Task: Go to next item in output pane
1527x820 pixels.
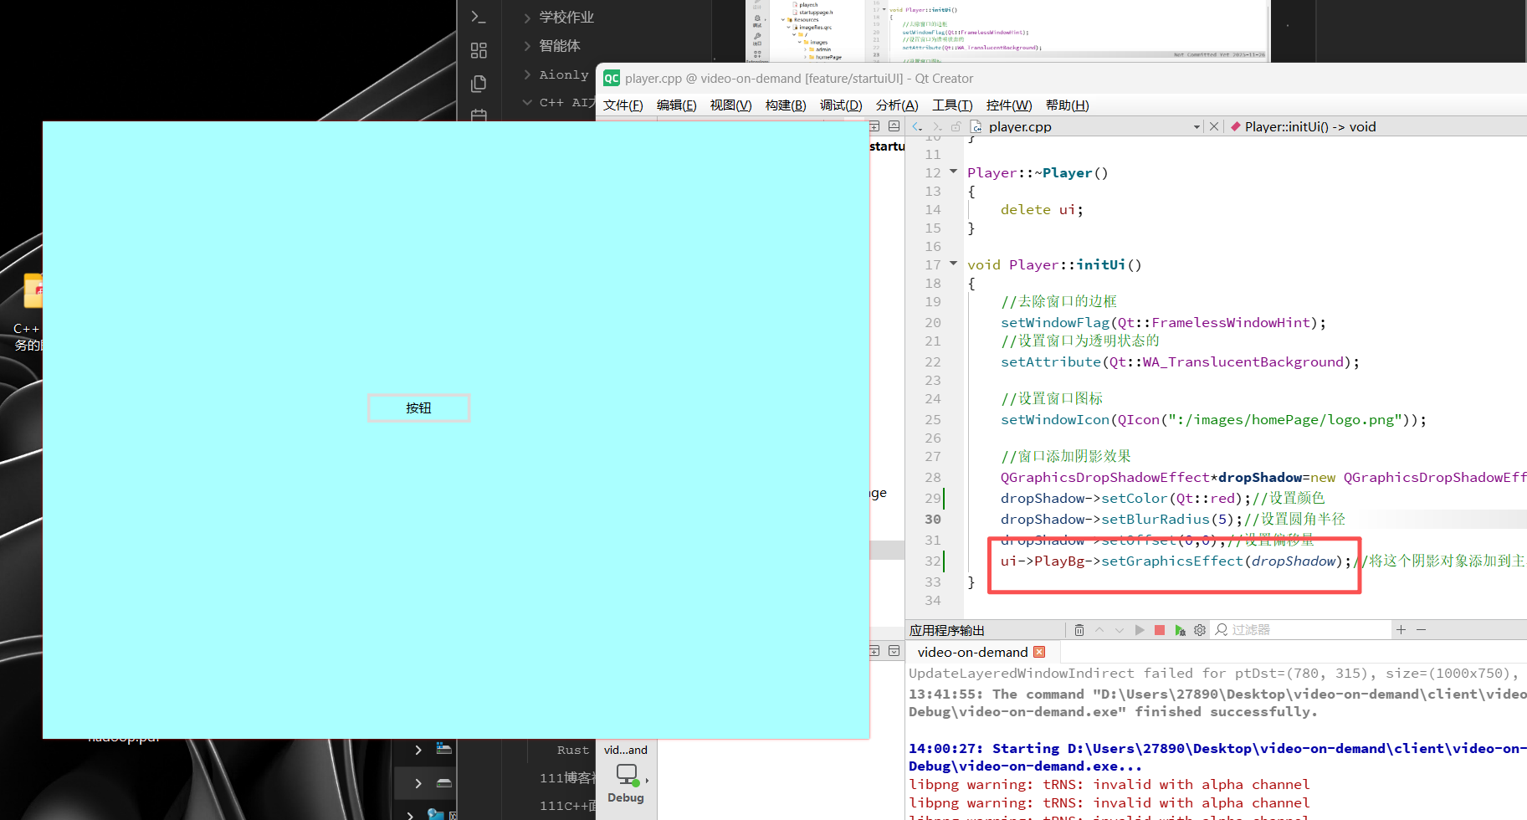Action: (x=1120, y=630)
